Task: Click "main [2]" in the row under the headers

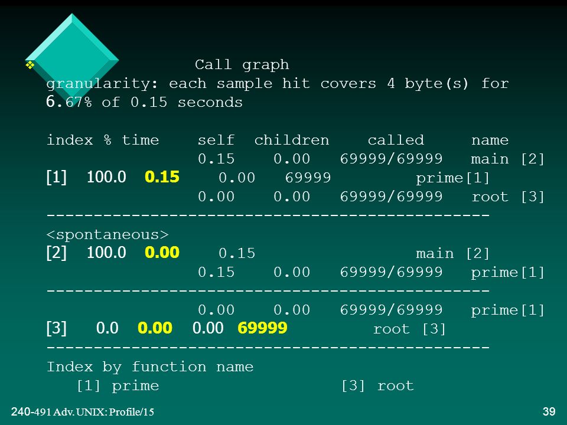Action: click(508, 159)
